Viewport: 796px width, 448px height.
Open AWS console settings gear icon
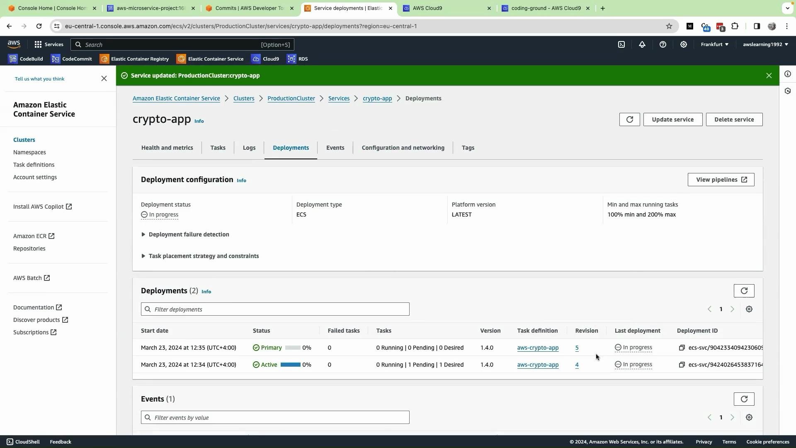pos(683,44)
